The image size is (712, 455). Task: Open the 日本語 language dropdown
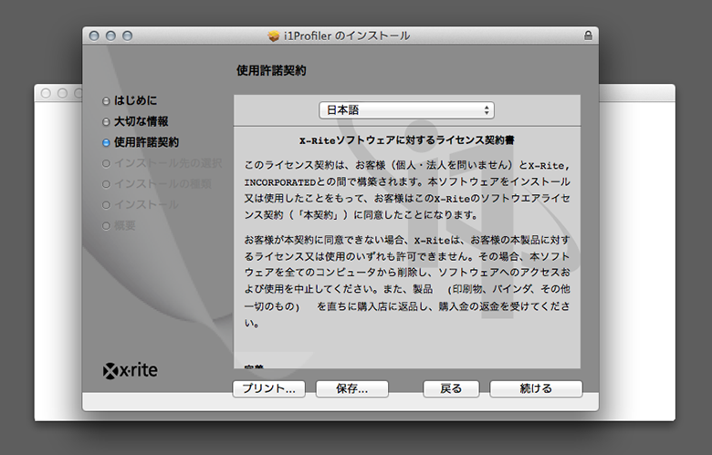406,110
